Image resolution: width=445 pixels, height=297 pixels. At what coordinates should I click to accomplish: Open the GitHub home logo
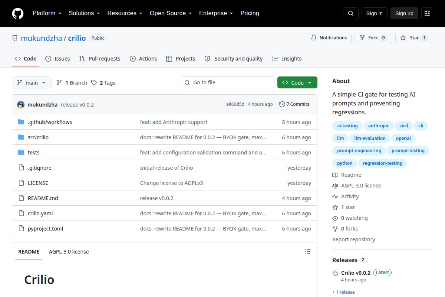[18, 13]
